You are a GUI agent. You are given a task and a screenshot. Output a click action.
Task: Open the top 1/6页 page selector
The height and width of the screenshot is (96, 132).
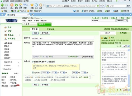126,46
